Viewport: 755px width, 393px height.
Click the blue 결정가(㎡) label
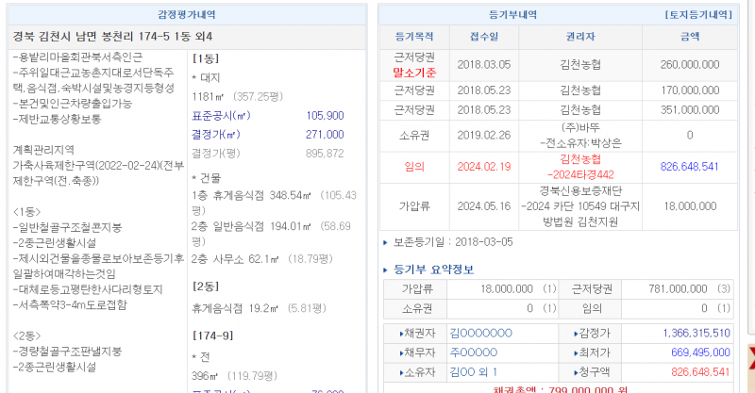tap(220, 134)
